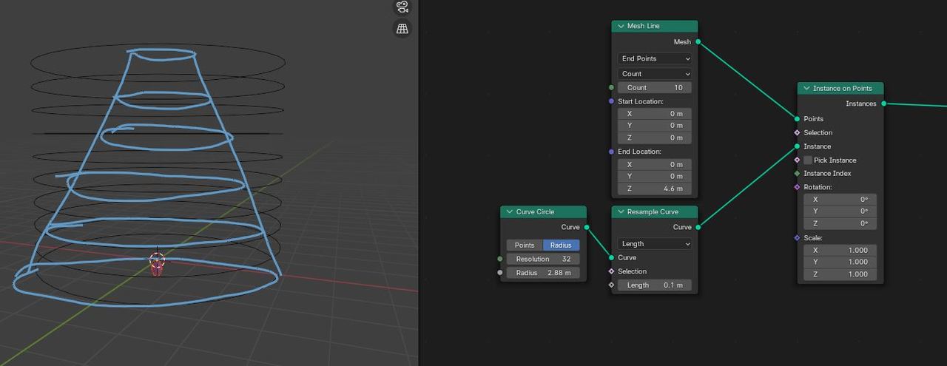Click End Location Y field

tap(655, 176)
